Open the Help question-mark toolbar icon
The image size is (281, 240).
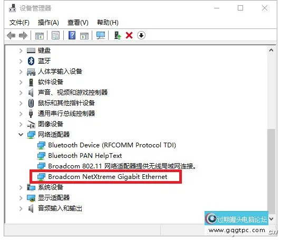[72, 35]
